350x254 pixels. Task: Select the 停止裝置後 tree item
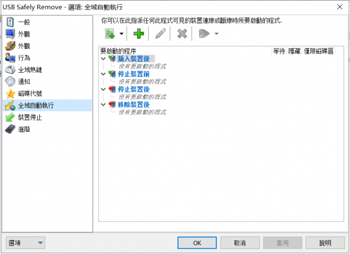134,89
